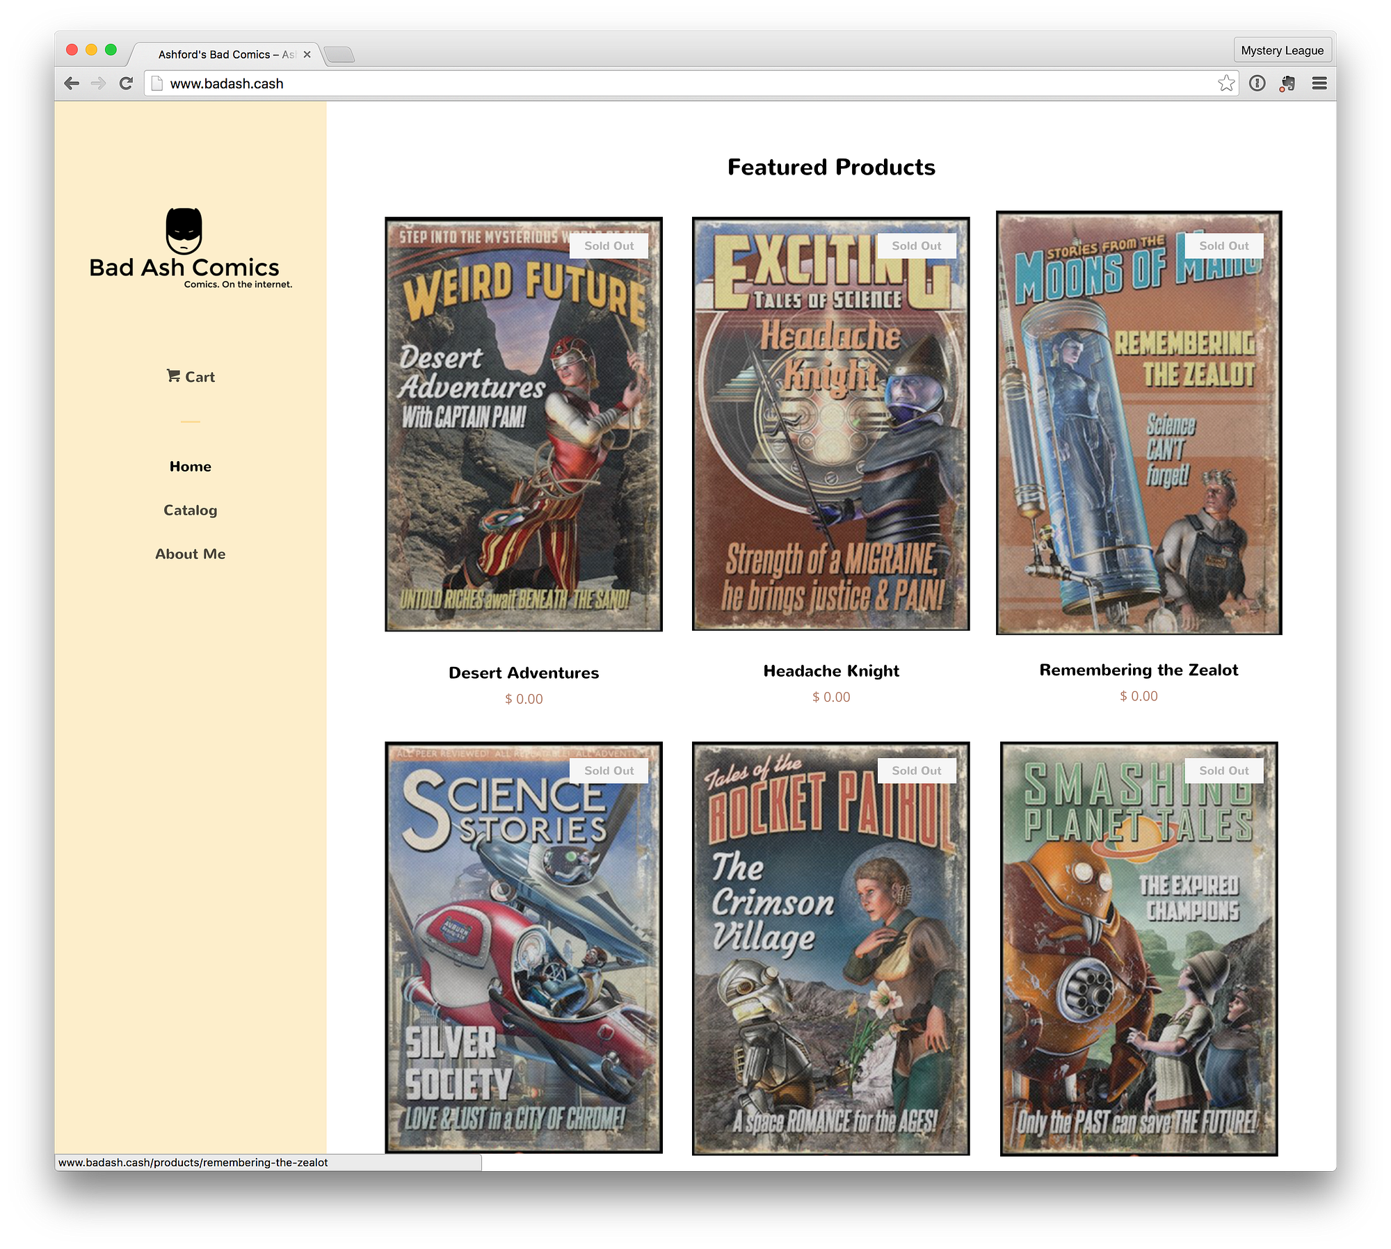
Task: Click the browser forward arrow
Action: click(98, 83)
